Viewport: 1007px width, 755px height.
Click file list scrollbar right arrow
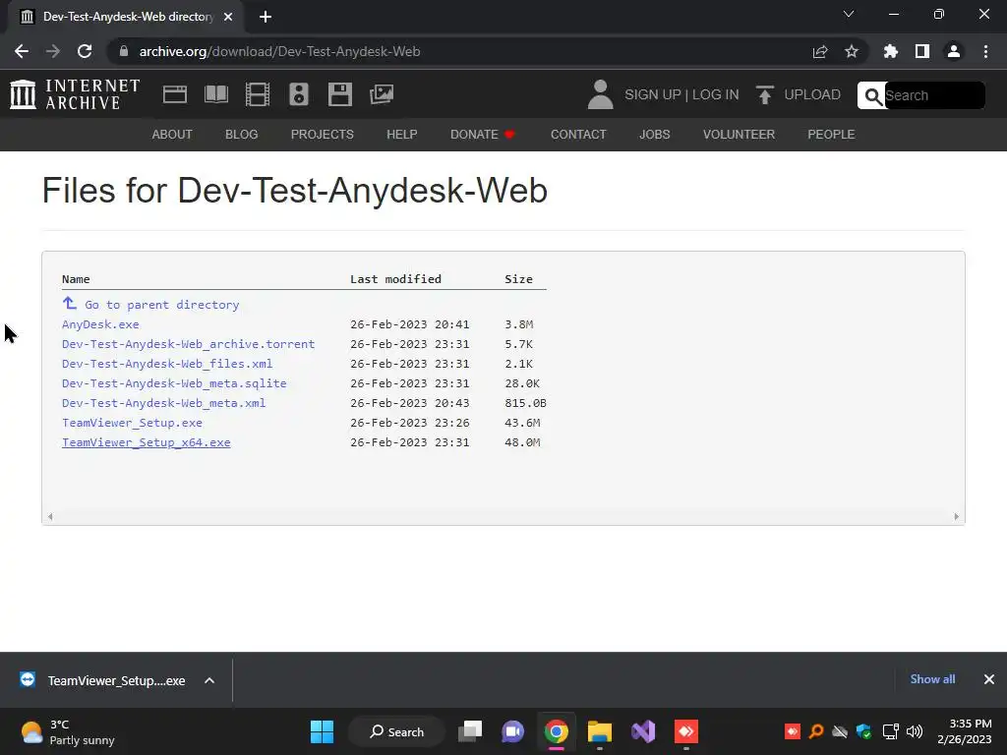click(x=956, y=516)
